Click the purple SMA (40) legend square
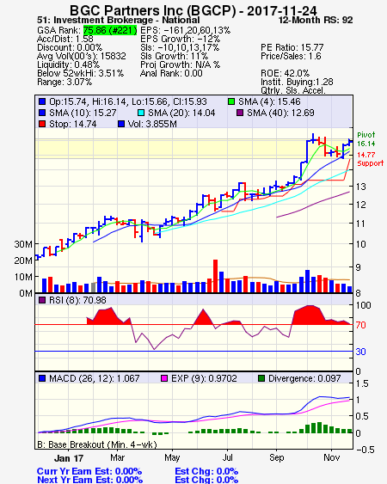The image size is (387, 484). (x=240, y=113)
